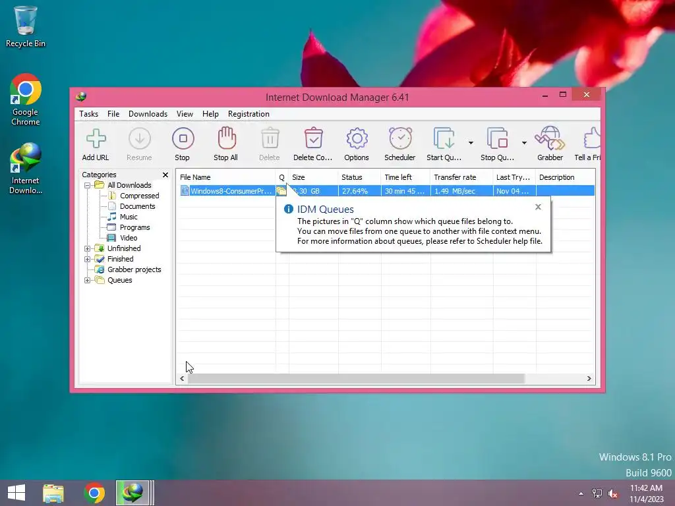
Task: Open File Explorer from the taskbar
Action: (53, 493)
